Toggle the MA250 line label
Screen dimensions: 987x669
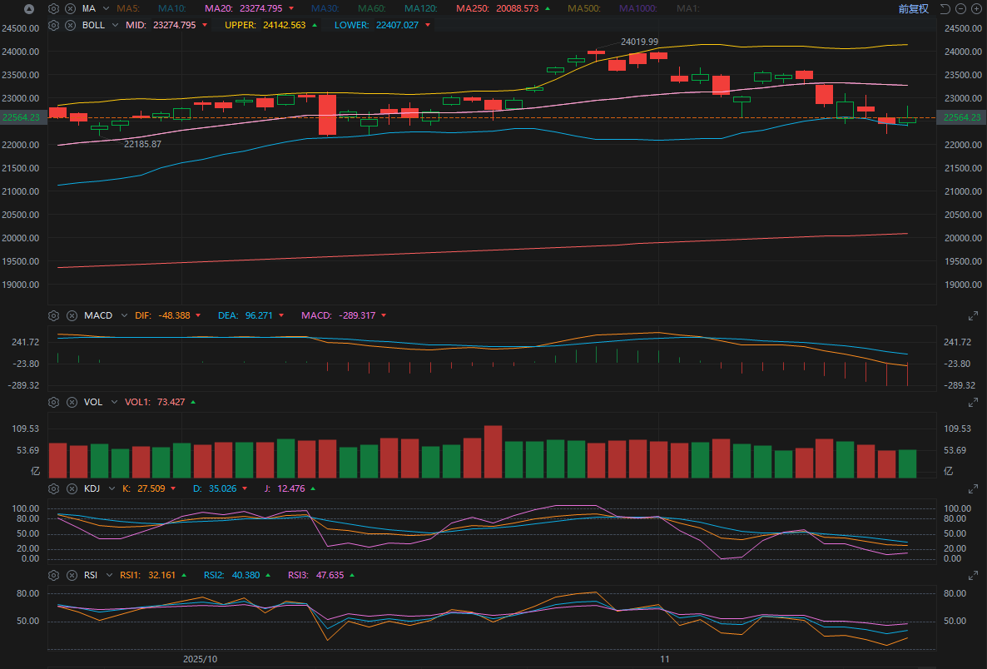tap(474, 9)
